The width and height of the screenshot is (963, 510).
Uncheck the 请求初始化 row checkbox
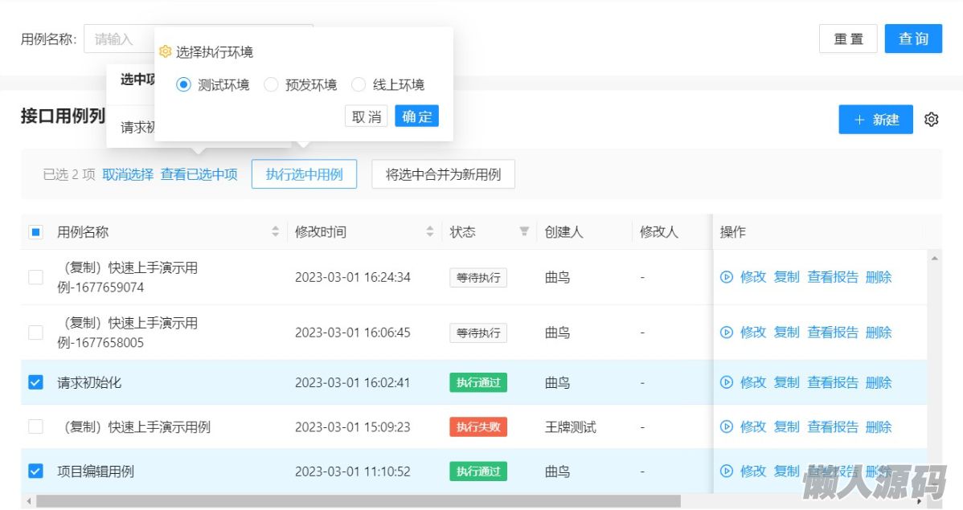[x=35, y=382]
